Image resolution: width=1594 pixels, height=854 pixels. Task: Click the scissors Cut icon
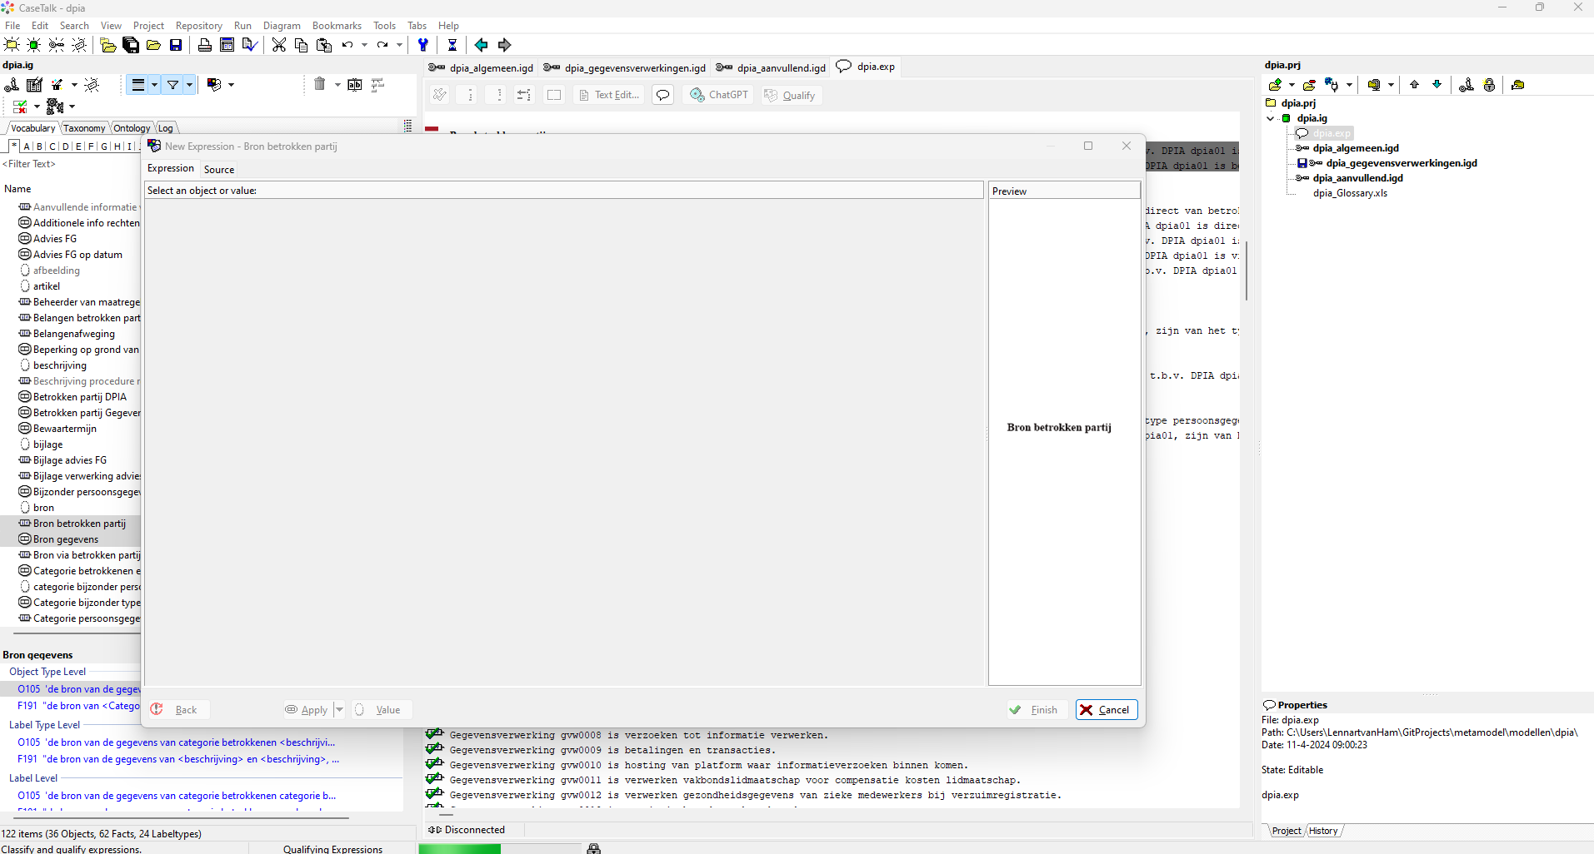pos(279,45)
